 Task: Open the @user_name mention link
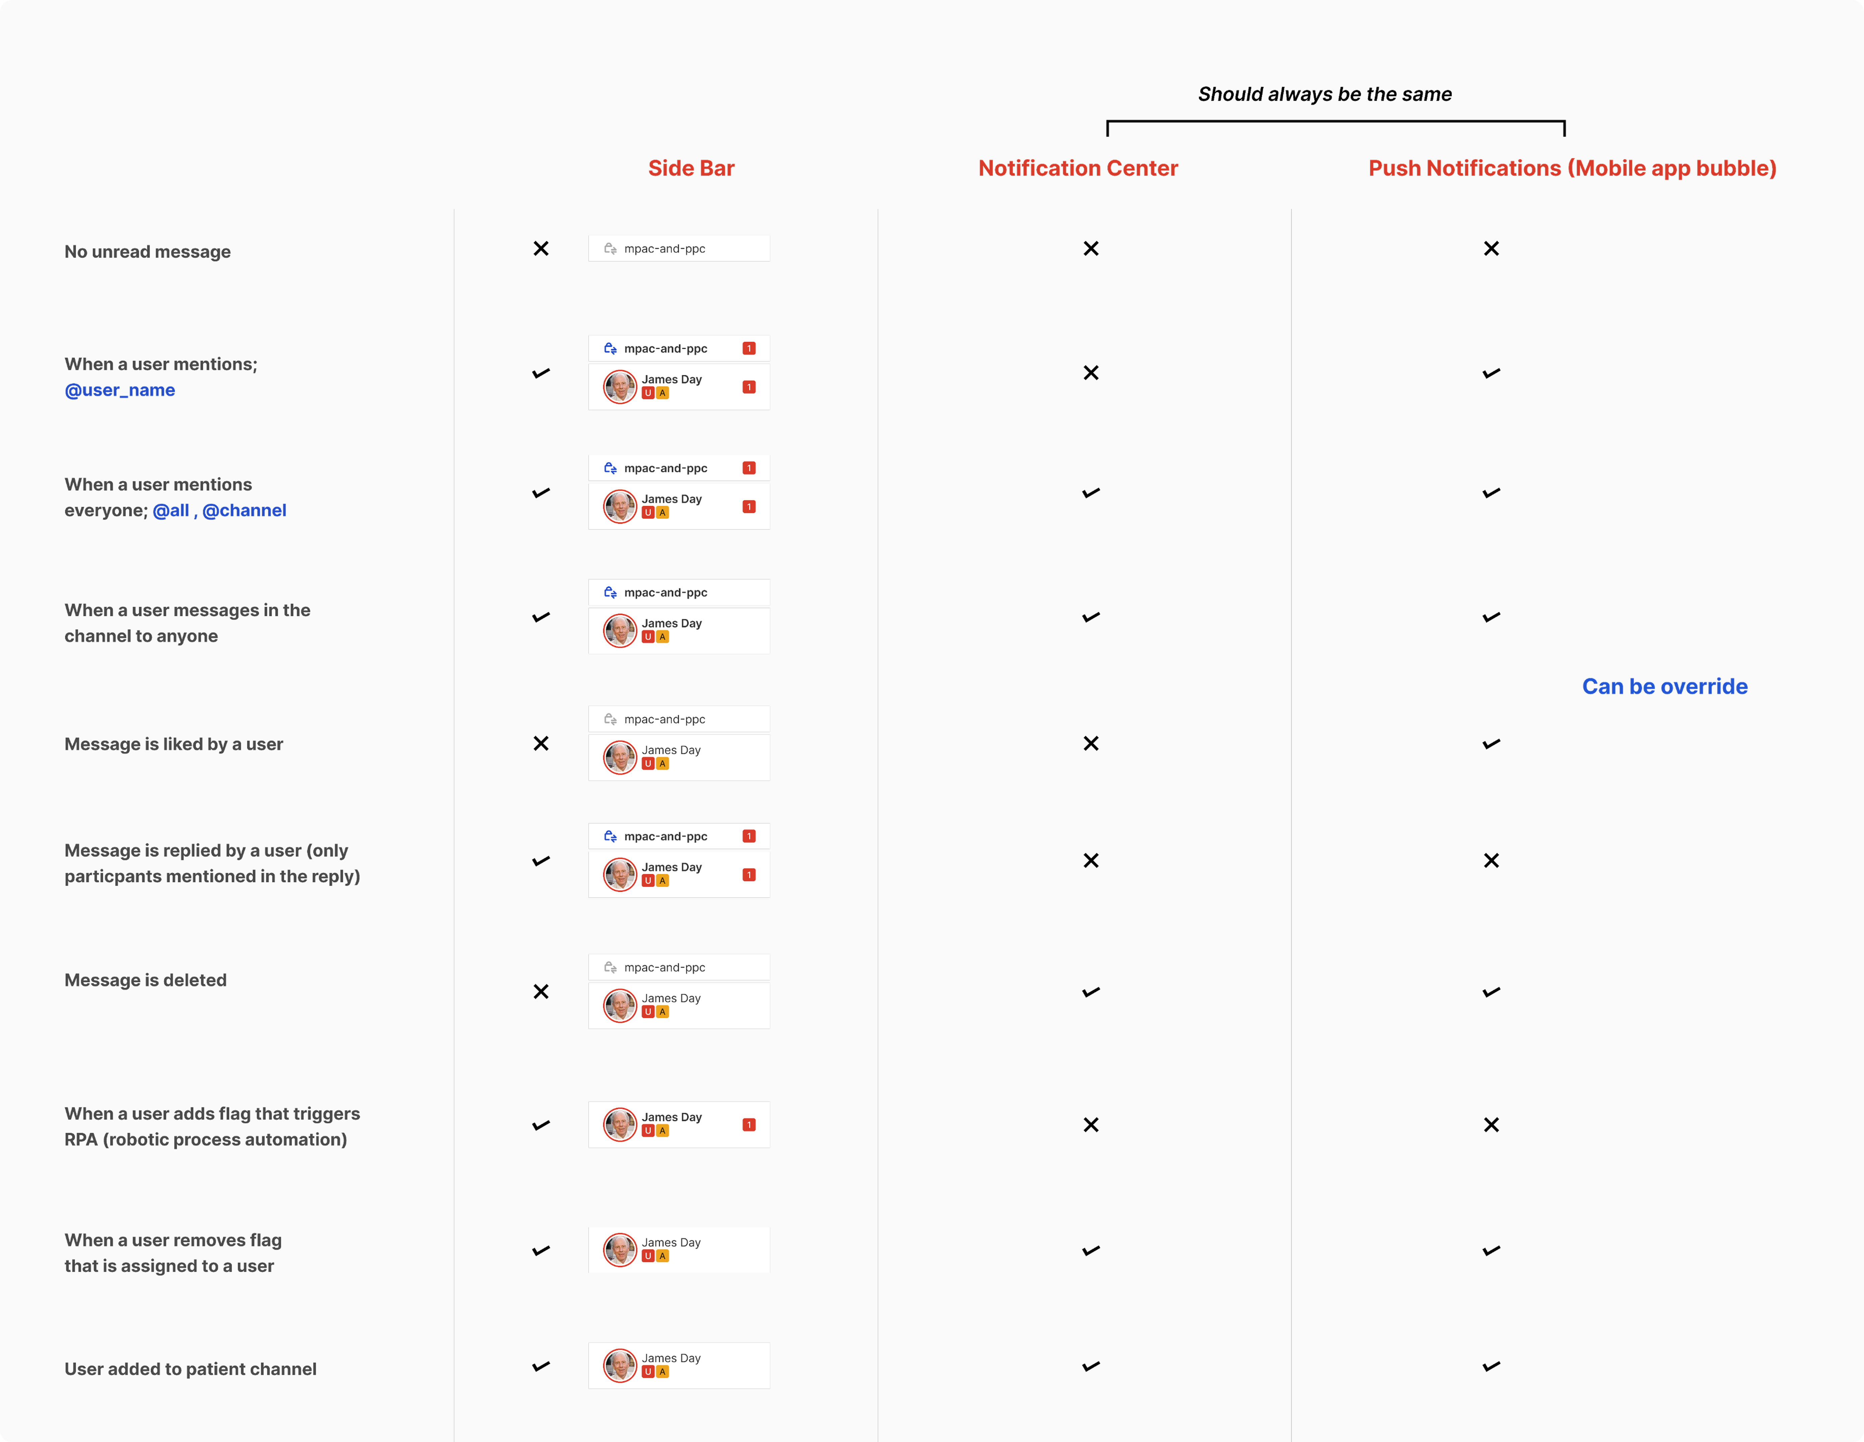(120, 390)
